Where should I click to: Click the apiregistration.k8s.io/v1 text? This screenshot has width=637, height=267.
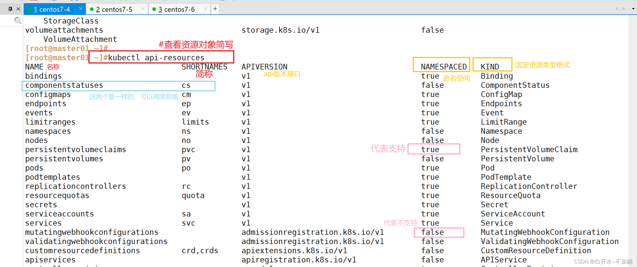click(x=299, y=260)
